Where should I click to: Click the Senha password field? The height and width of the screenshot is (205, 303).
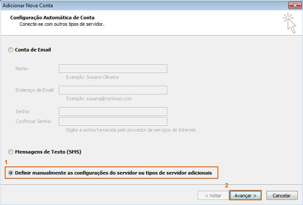pyautogui.click(x=113, y=112)
